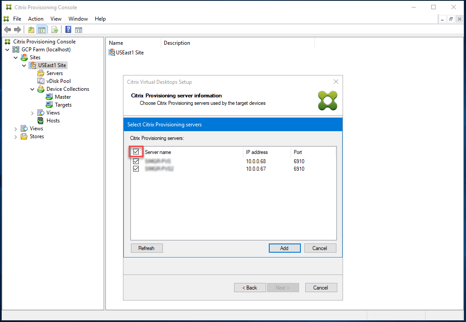
Task: Click the forward navigation arrow
Action: click(17, 29)
